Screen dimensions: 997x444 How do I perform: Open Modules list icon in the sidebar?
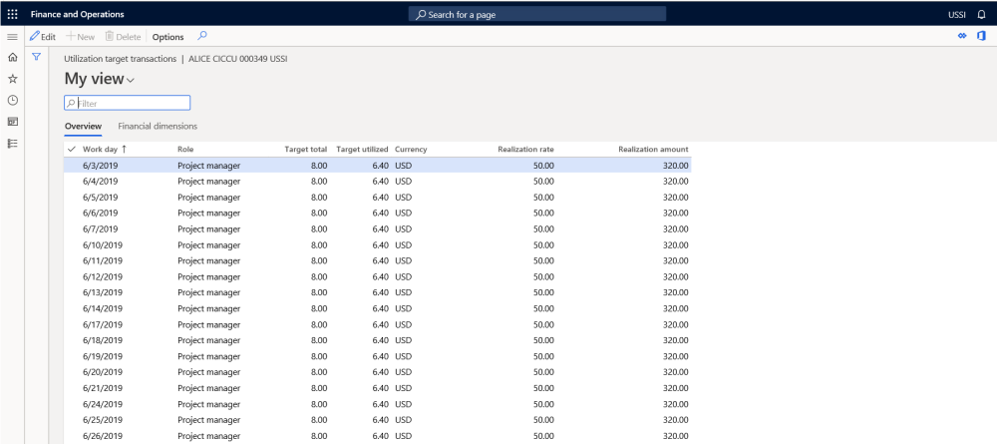pos(12,143)
